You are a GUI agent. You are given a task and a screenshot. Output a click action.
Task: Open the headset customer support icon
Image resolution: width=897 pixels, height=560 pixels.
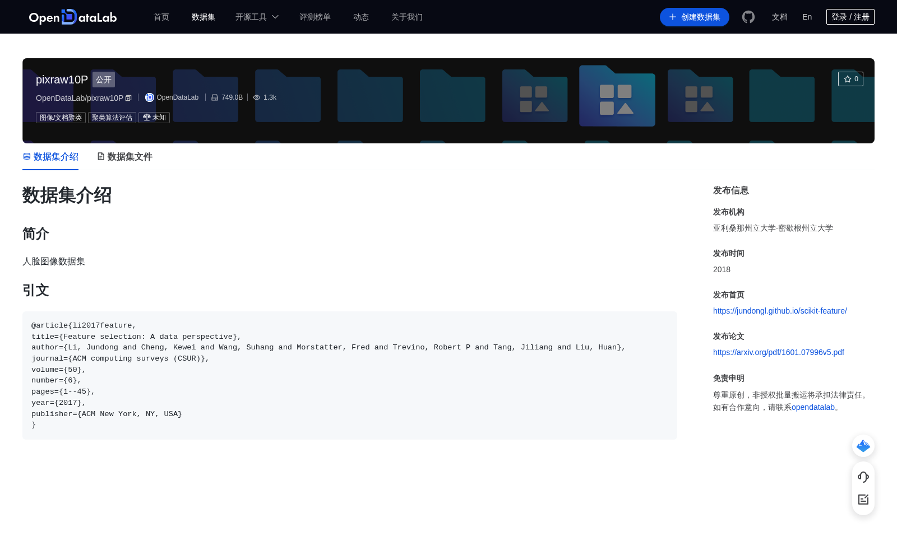pos(863,477)
